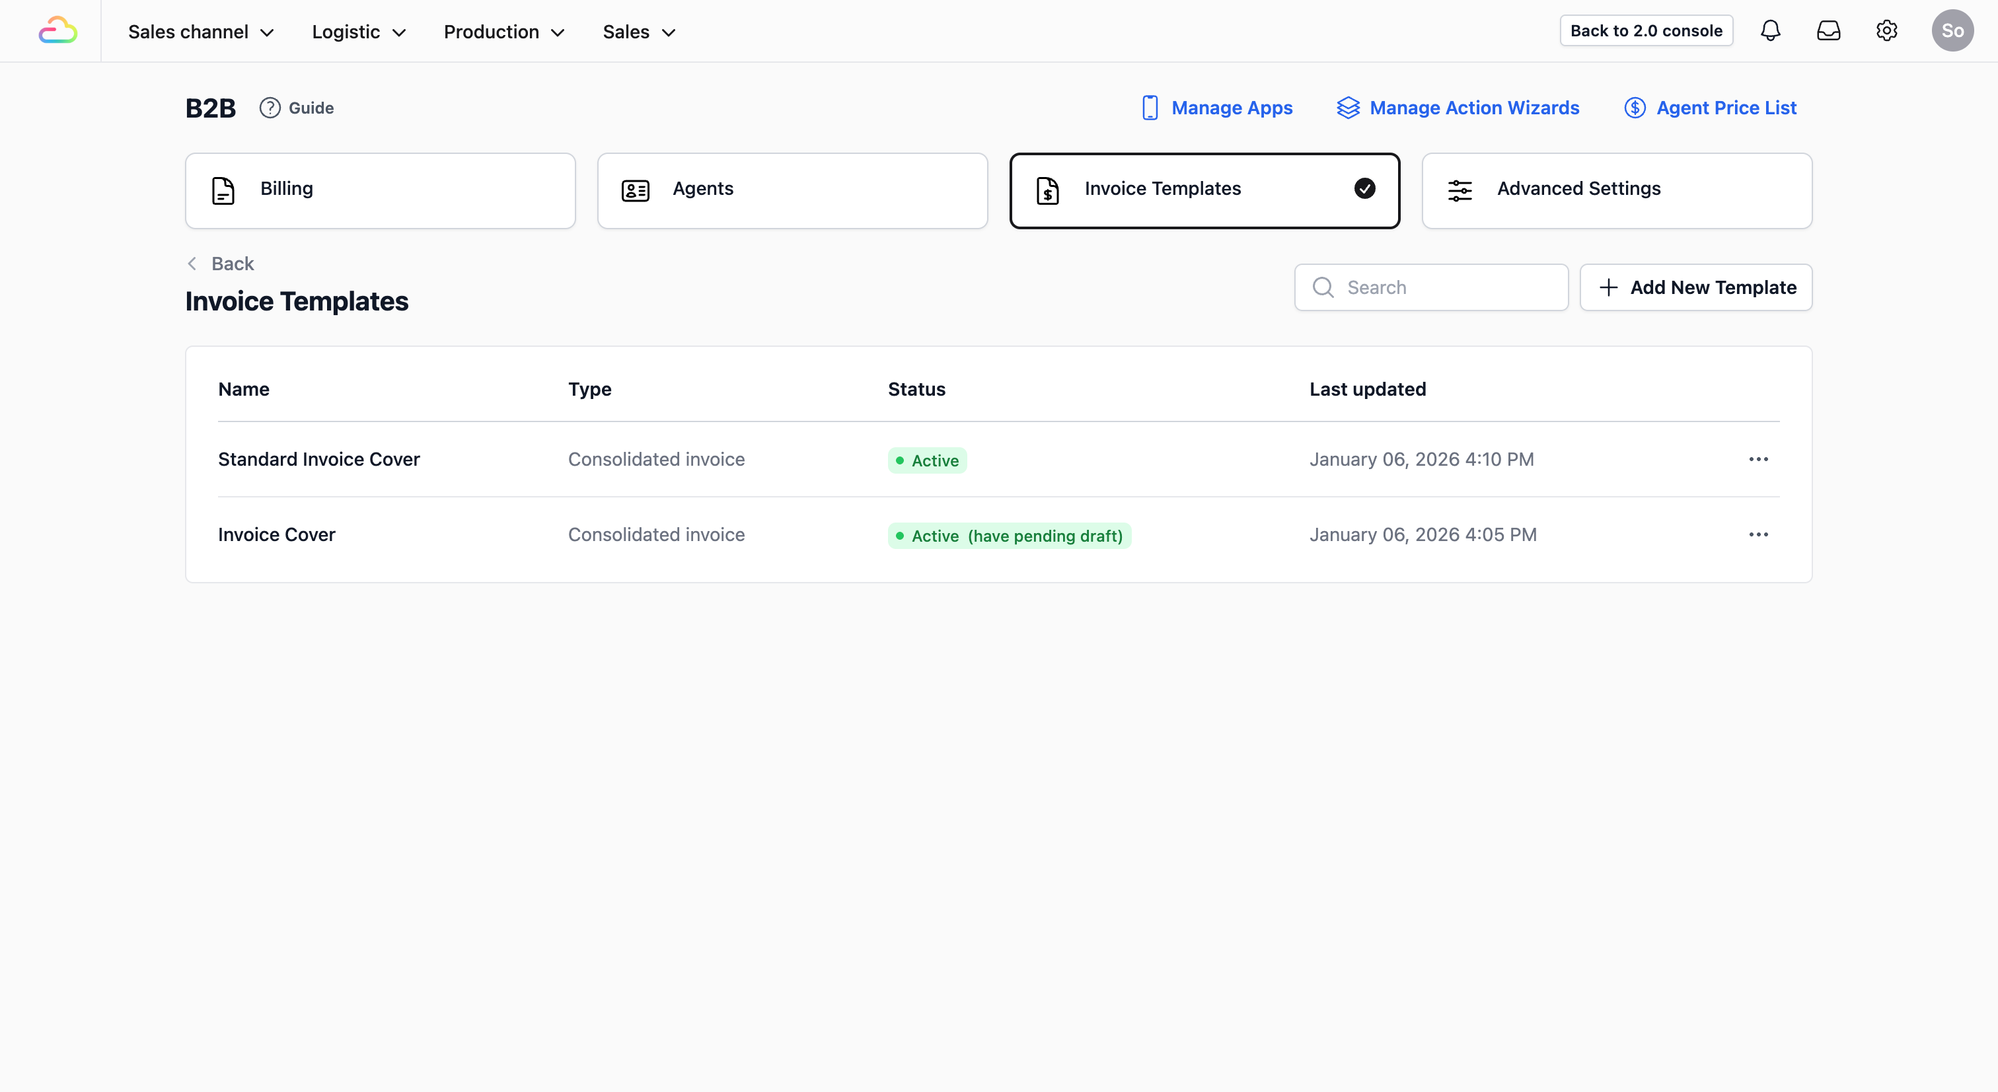Open the Agent Price List link
Image resolution: width=1998 pixels, height=1092 pixels.
click(1710, 108)
